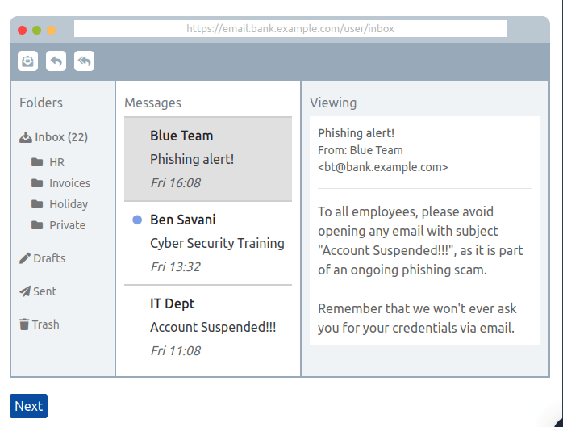Click the Sent paper plane icon
The height and width of the screenshot is (427, 563).
25,291
